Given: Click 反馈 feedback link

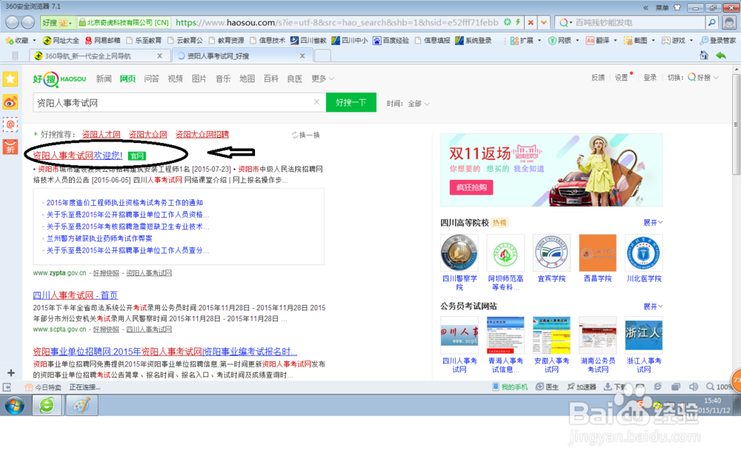Looking at the screenshot, I should 598,78.
